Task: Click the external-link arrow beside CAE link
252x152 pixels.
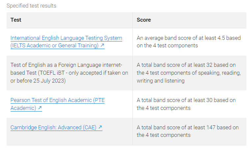Action: pos(100,127)
